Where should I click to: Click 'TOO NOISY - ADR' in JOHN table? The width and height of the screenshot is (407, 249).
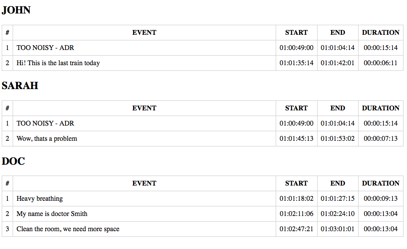(x=45, y=48)
